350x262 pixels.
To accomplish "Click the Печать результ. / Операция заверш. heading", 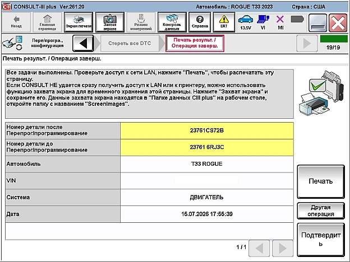I will (x=52, y=59).
